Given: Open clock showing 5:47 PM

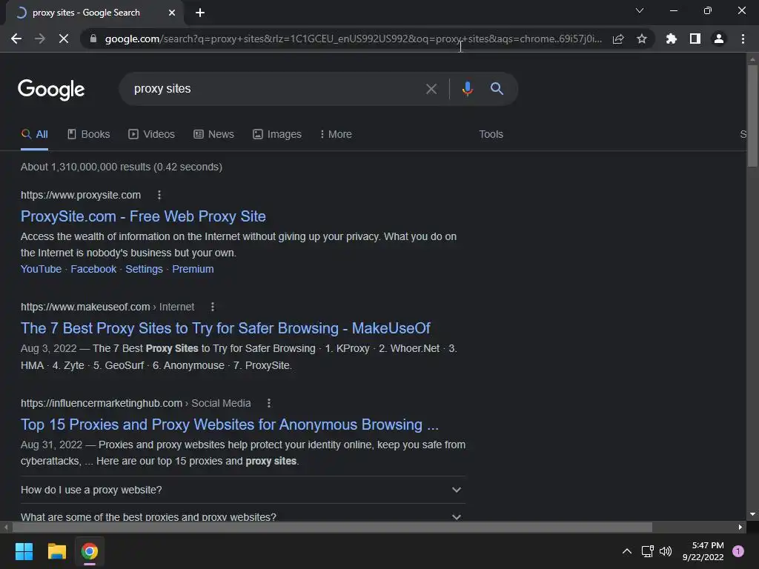Looking at the screenshot, I should click(x=703, y=551).
